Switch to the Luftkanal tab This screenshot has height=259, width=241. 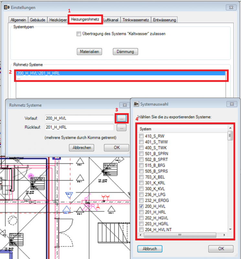(x=112, y=20)
